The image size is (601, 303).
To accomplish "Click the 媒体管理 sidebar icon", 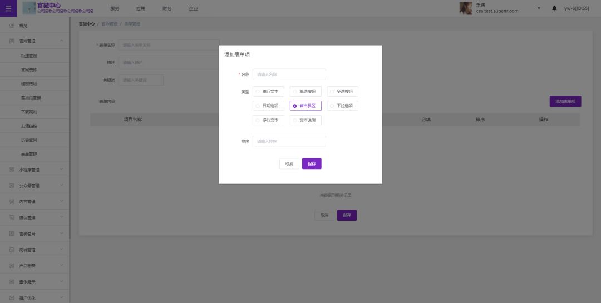I will pos(12,217).
